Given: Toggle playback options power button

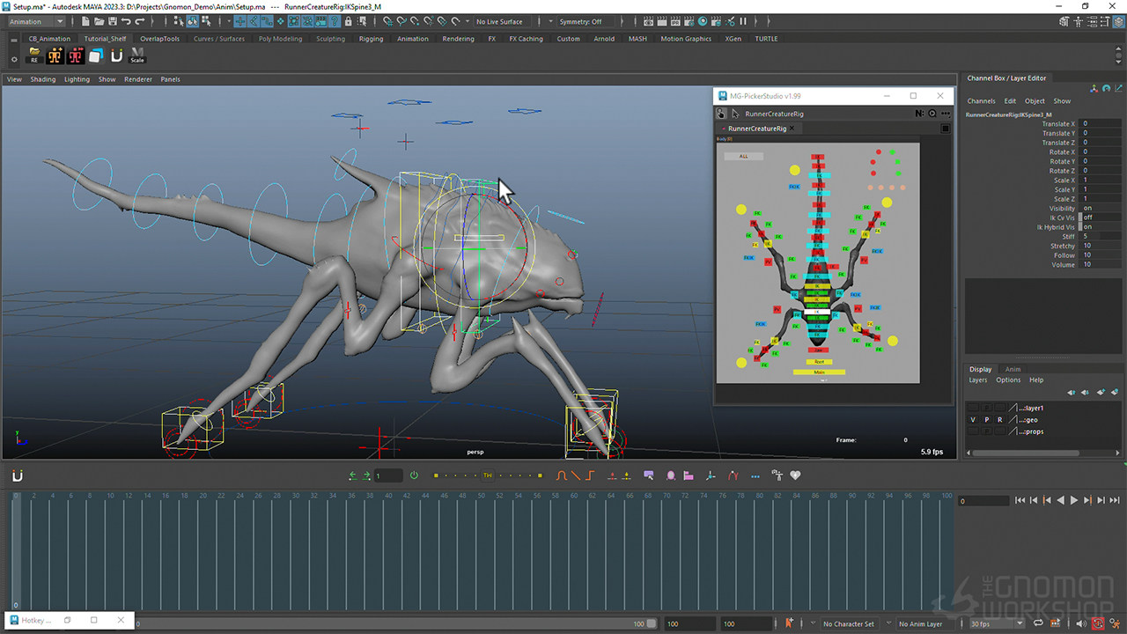Looking at the screenshot, I should pyautogui.click(x=413, y=474).
